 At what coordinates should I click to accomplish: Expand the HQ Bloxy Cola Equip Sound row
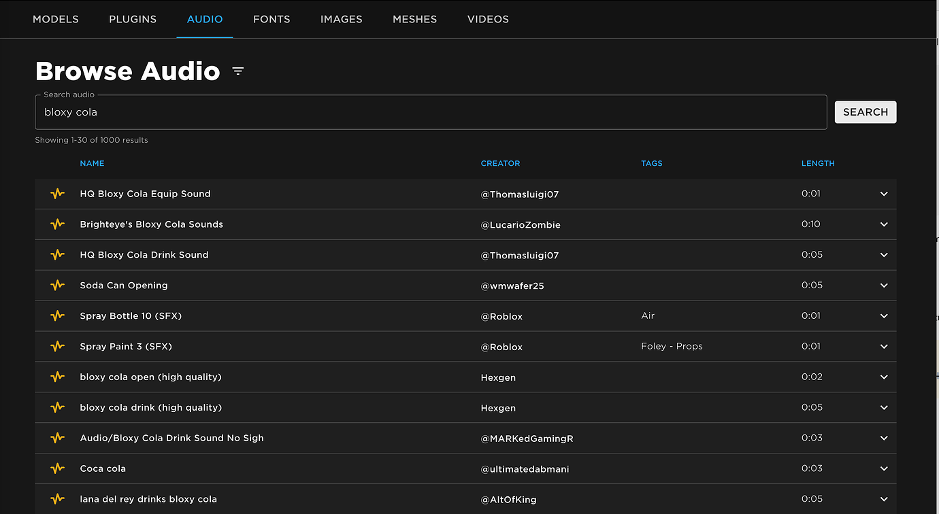point(884,194)
